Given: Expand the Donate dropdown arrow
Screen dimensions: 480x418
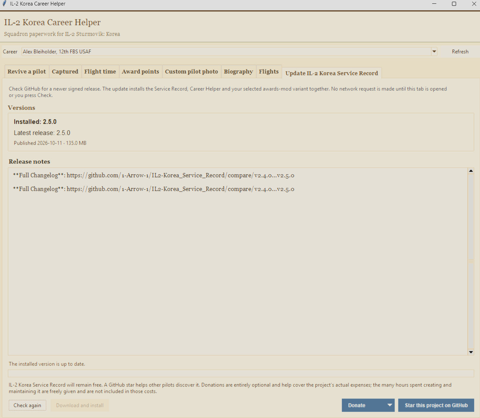Looking at the screenshot, I should click(x=389, y=405).
